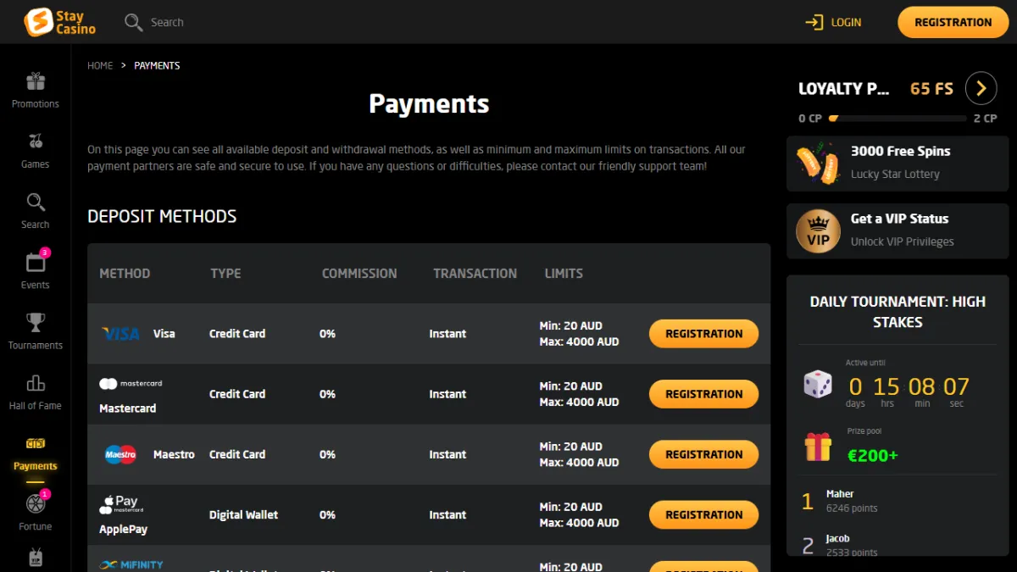Image resolution: width=1017 pixels, height=572 pixels.
Task: Click the METHOD column header
Action: (125, 274)
